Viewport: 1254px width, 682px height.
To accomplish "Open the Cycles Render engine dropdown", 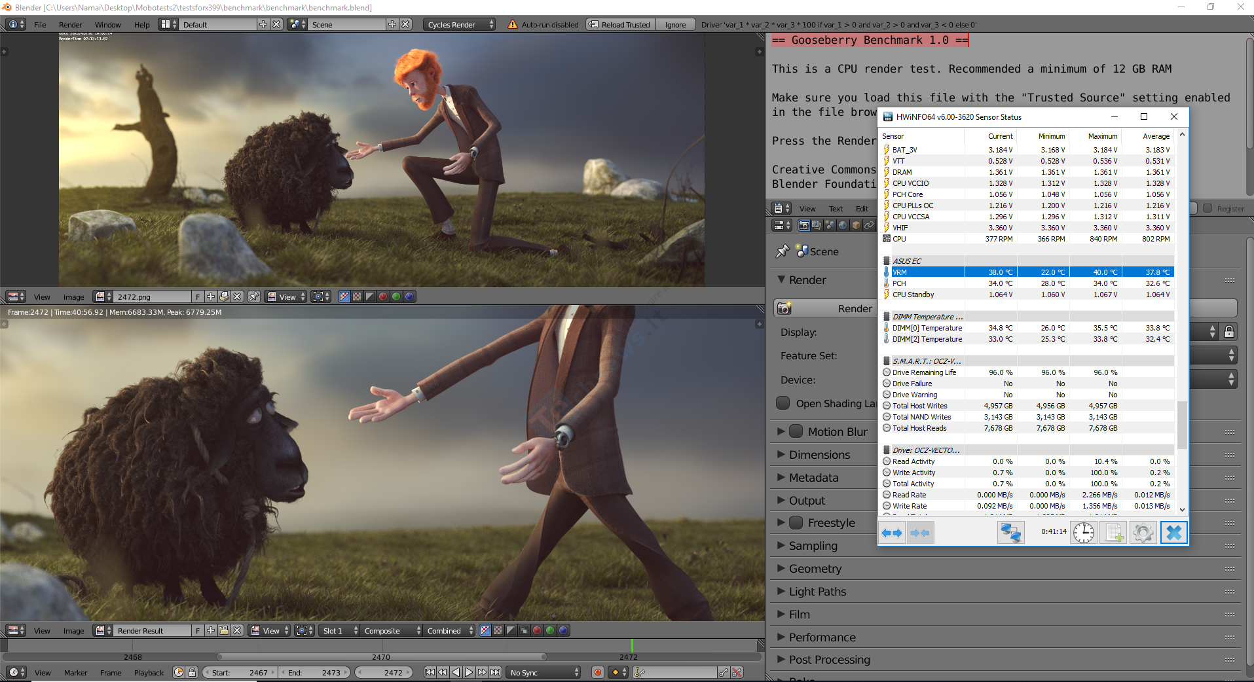I will pyautogui.click(x=460, y=24).
